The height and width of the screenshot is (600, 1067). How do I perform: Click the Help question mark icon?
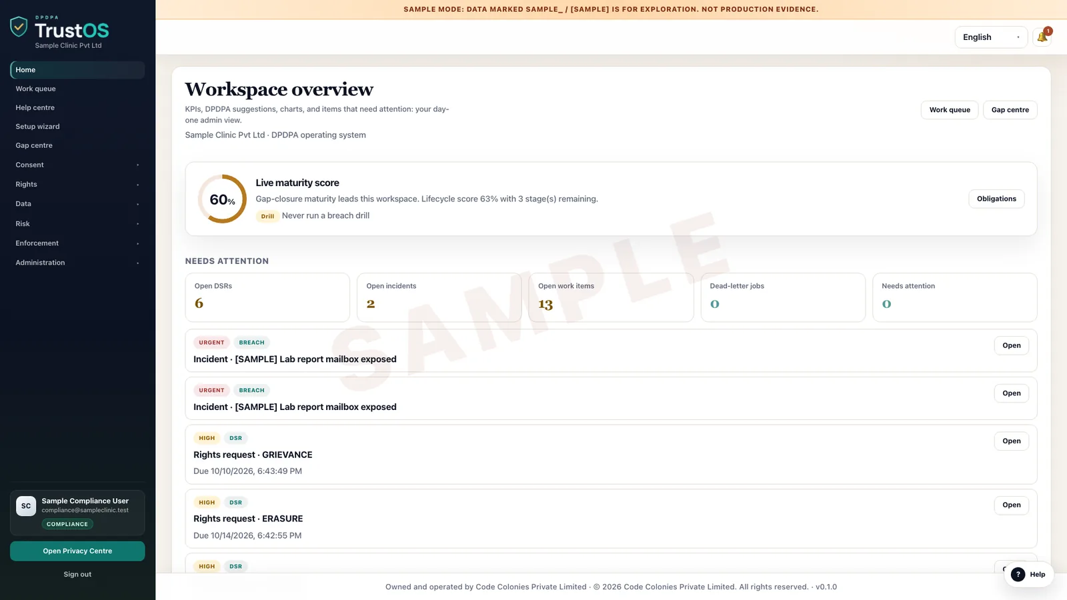1018,574
